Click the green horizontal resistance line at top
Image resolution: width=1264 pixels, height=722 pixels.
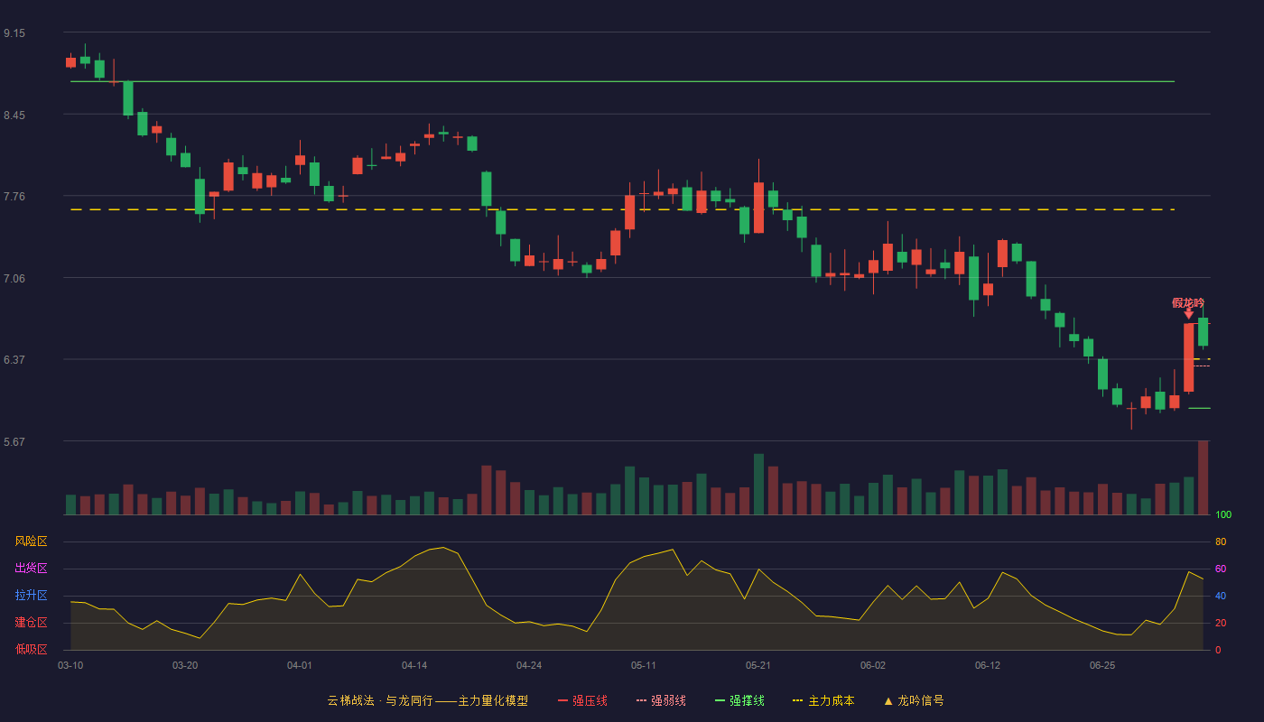click(622, 81)
